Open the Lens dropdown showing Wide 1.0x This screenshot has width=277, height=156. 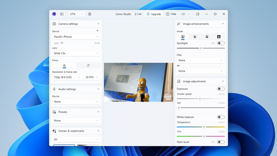76,53
